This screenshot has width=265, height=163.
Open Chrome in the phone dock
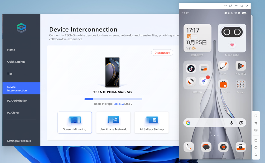coord(223,147)
